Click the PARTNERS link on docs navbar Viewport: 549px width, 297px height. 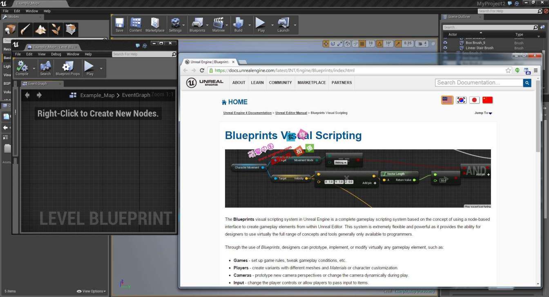(x=342, y=83)
